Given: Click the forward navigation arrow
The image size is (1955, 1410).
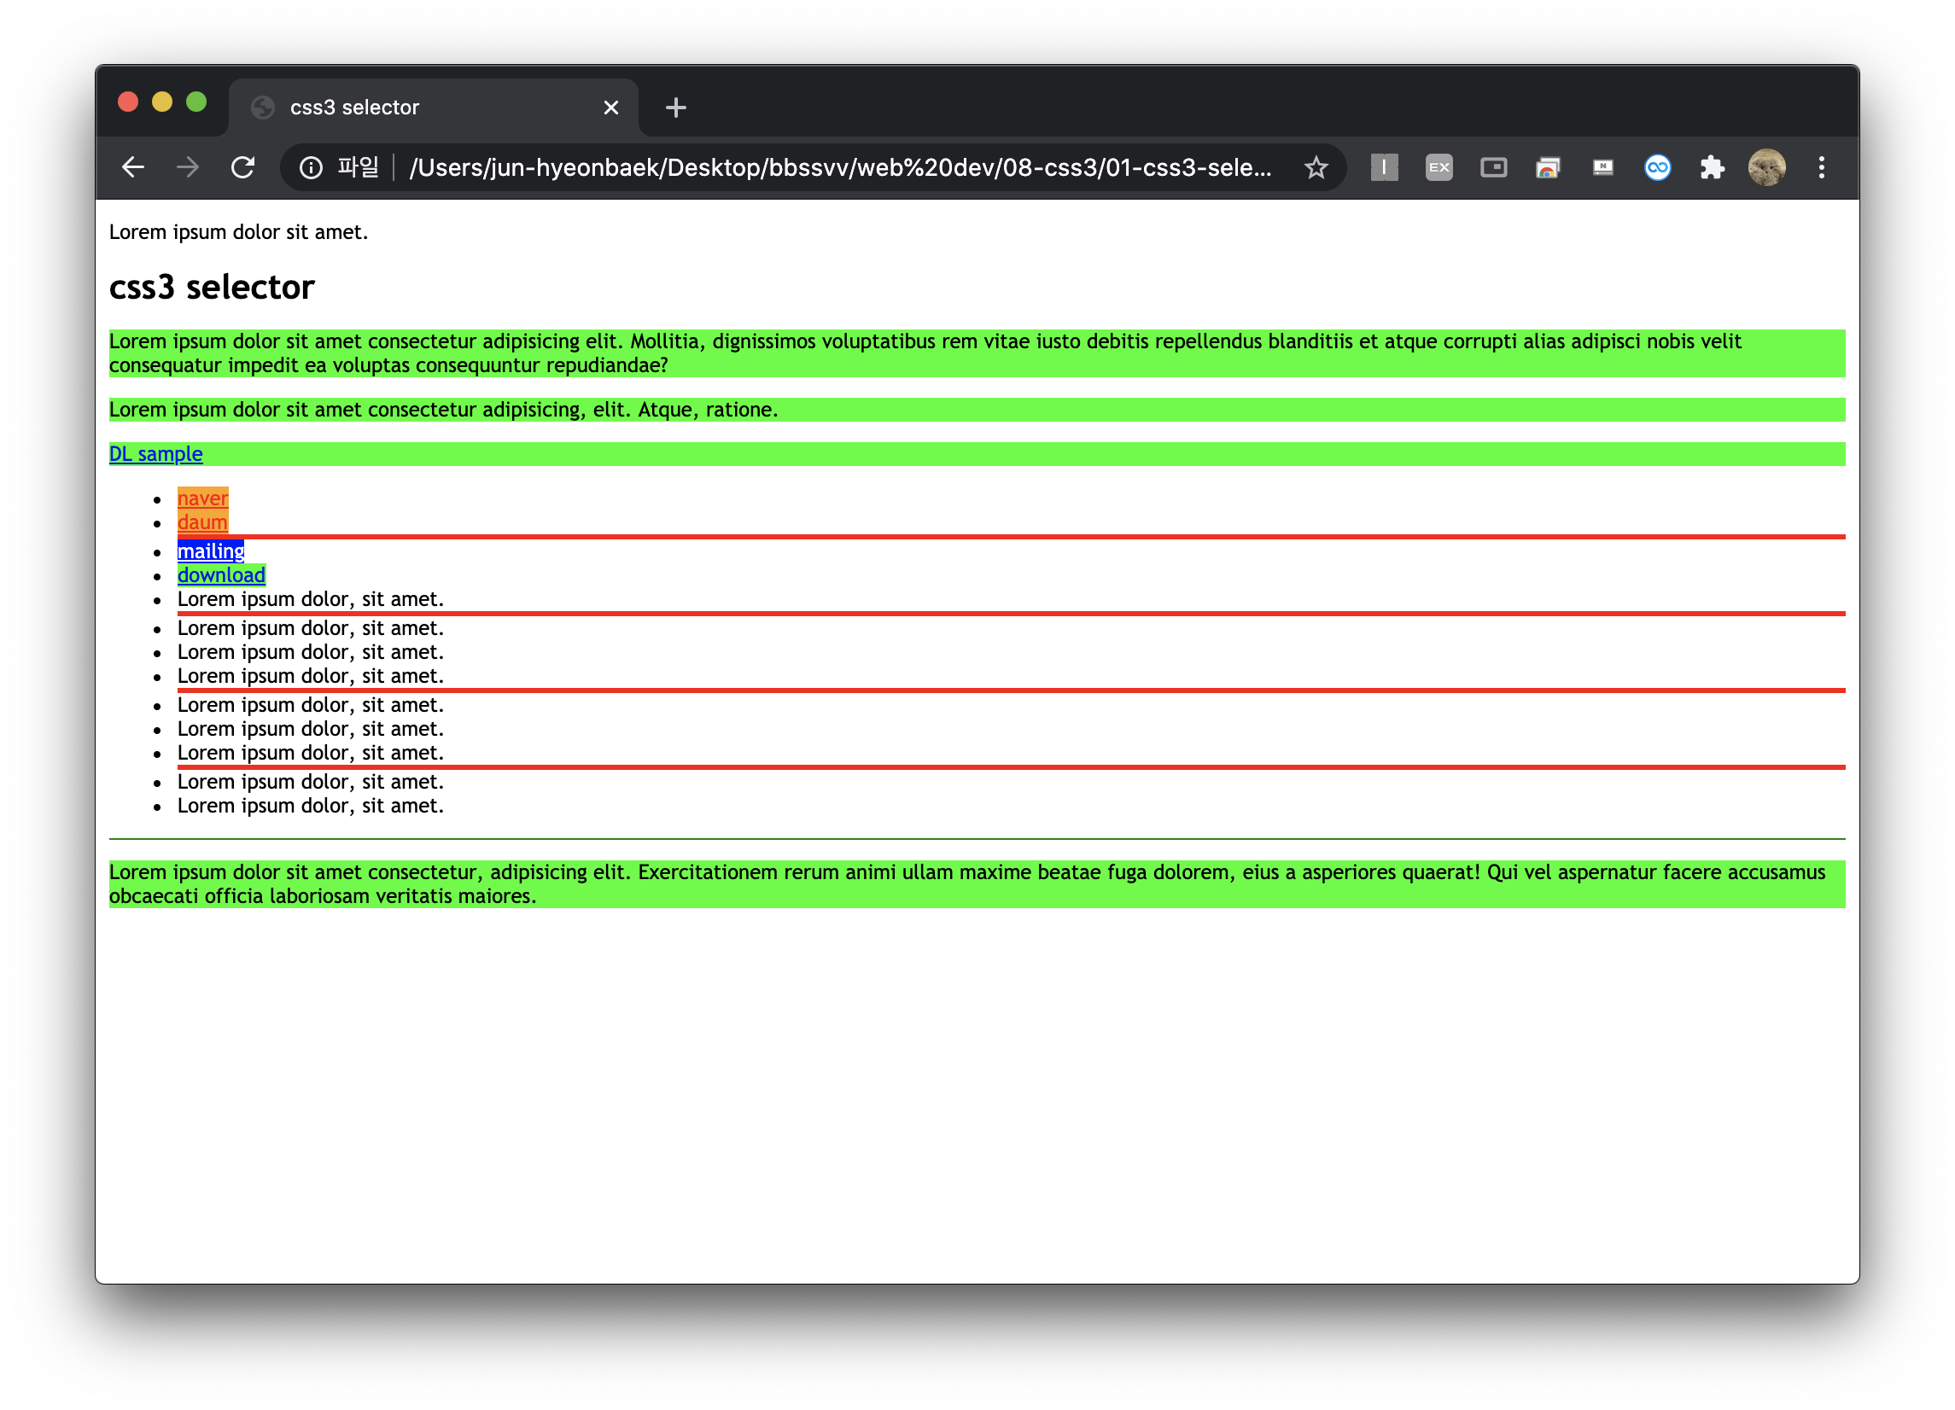Looking at the screenshot, I should pos(187,167).
